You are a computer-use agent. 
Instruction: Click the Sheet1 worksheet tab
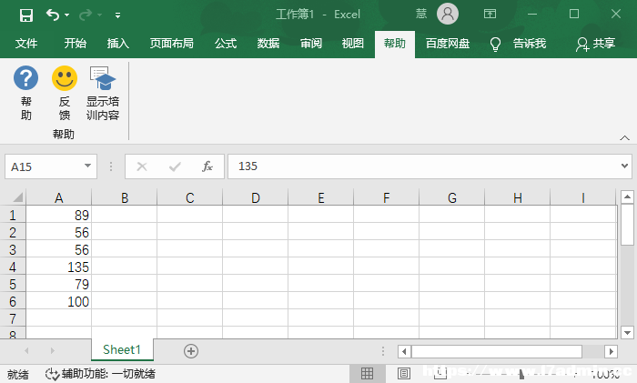pos(122,349)
